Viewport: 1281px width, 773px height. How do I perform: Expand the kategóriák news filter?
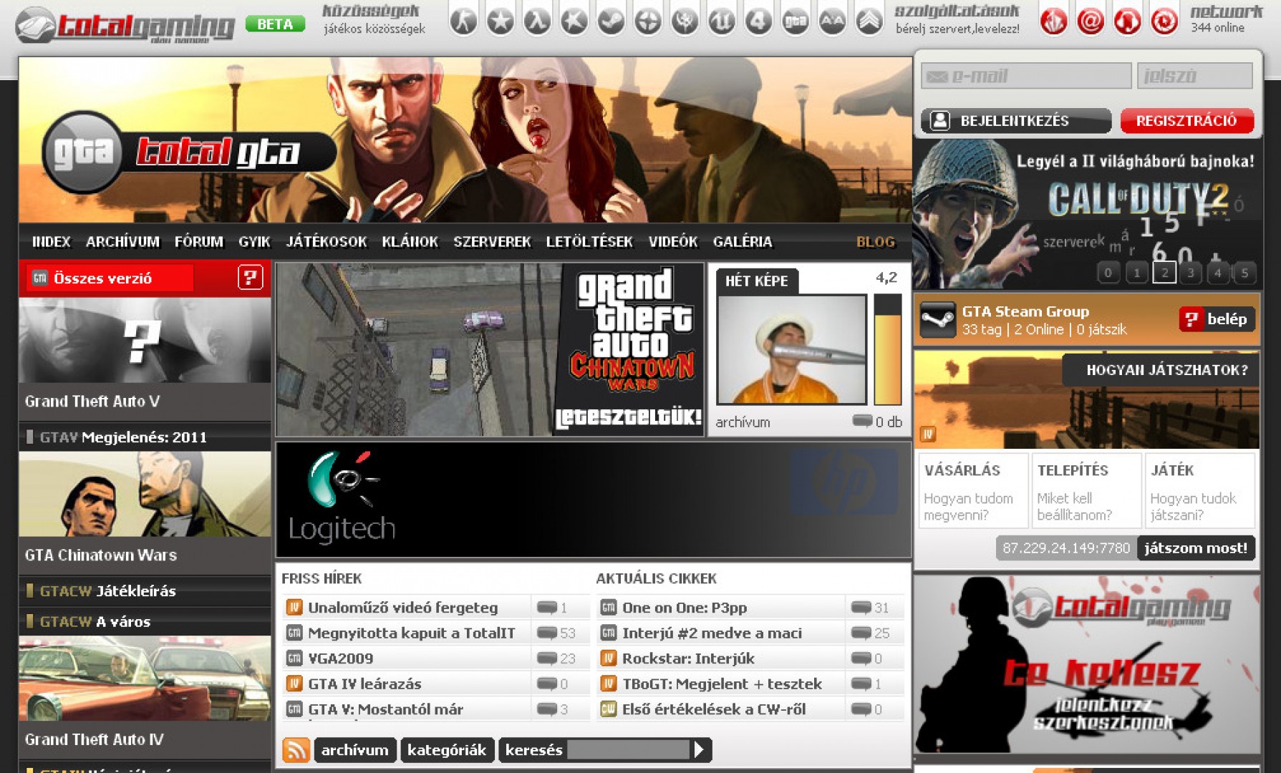coord(446,750)
